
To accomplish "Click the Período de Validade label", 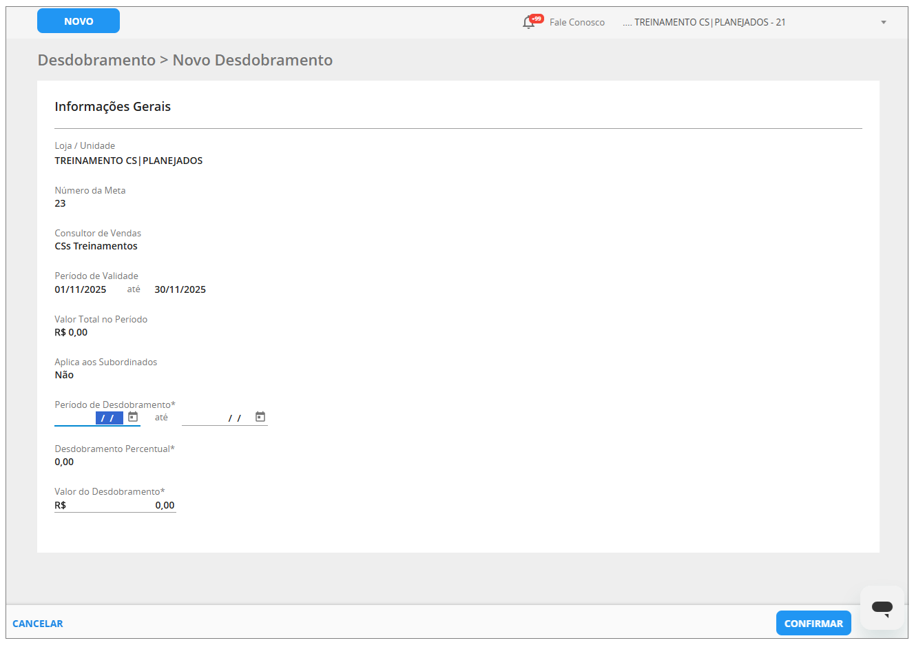I will [96, 276].
